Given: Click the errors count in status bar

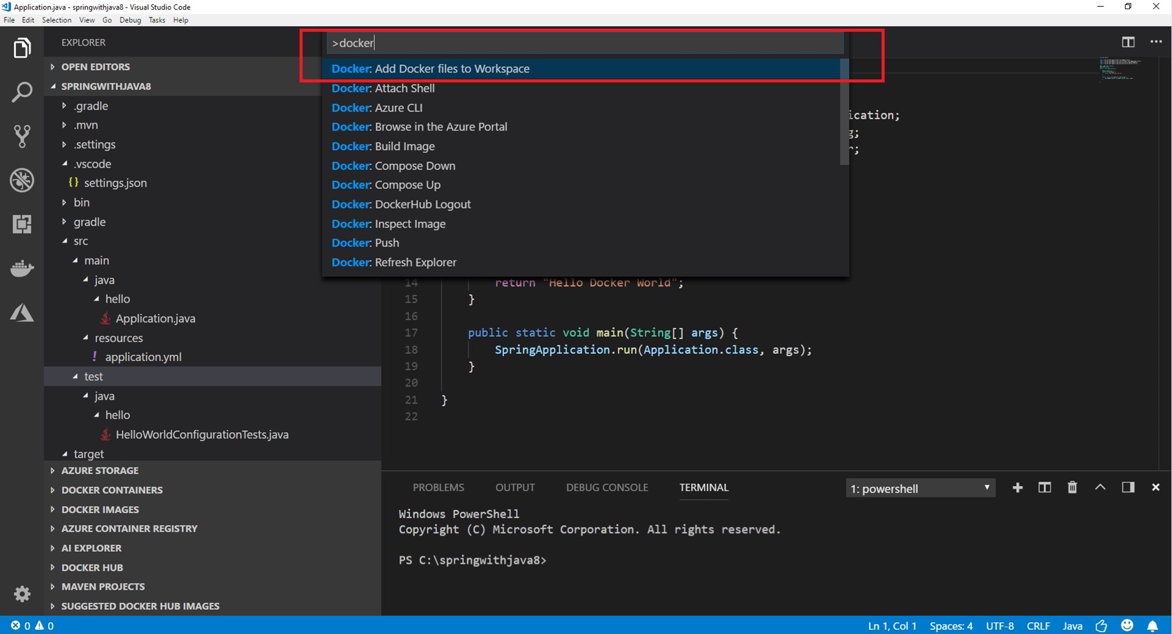Looking at the screenshot, I should [21, 626].
